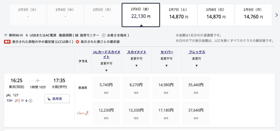Select the 2月6日（金）22,130円 date tab

click(x=141, y=15)
